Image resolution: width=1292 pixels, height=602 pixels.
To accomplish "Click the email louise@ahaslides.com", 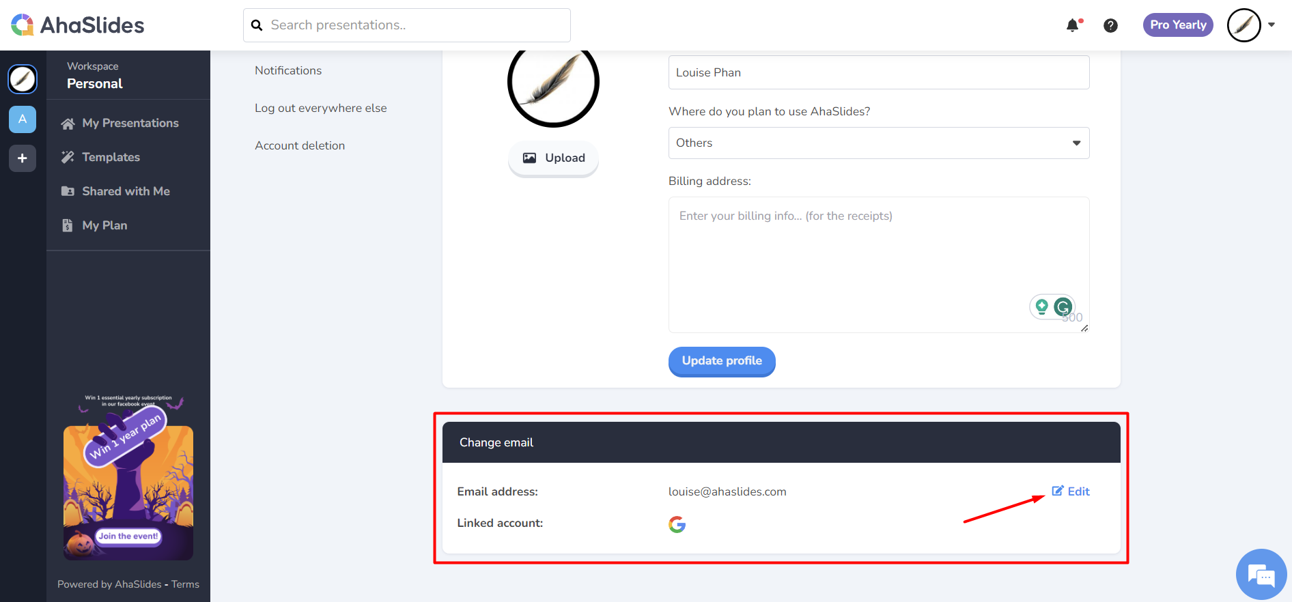I will (x=727, y=491).
